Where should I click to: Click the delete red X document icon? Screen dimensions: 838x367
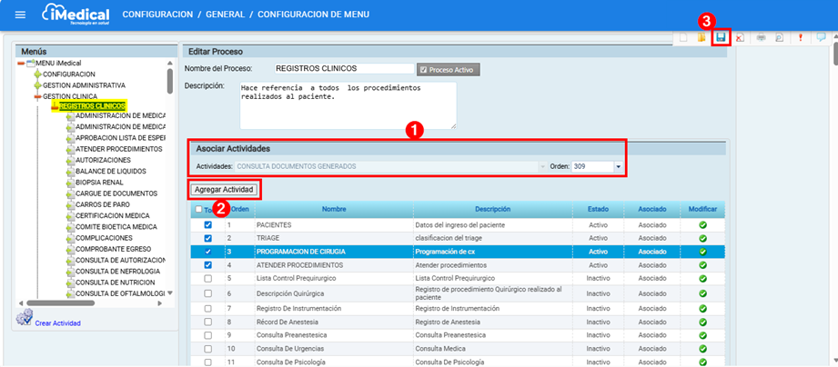[741, 37]
